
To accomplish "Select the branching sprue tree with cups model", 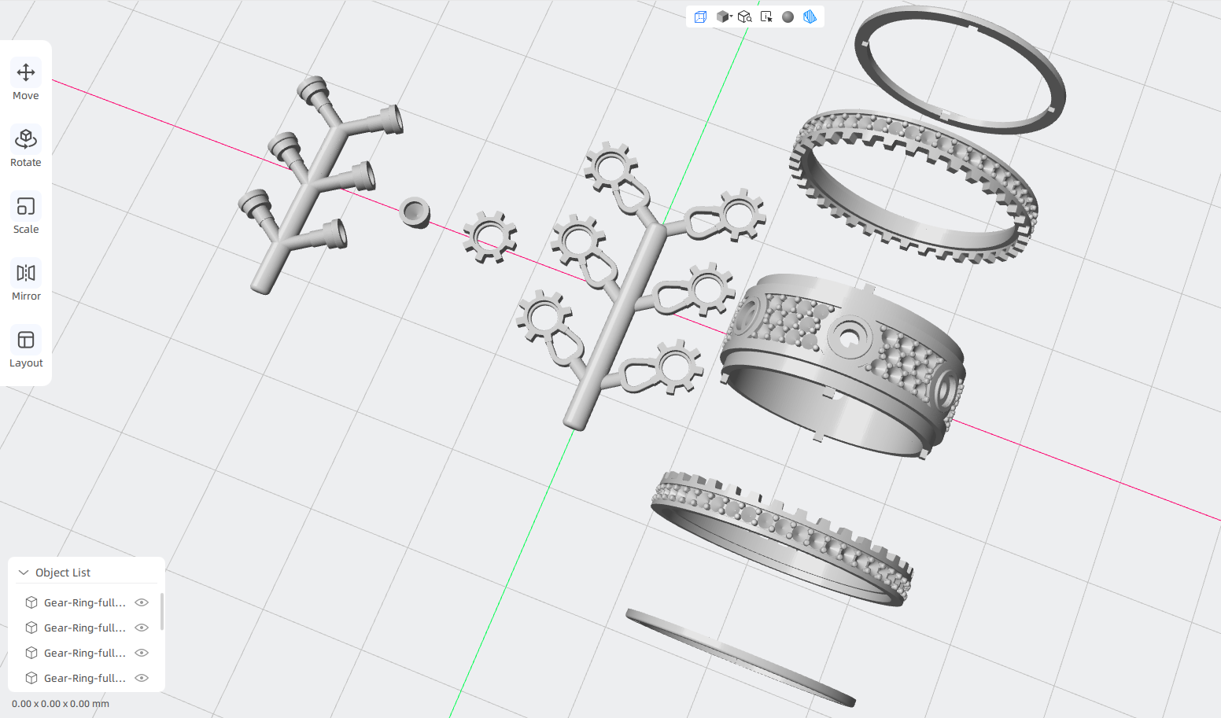I will click(308, 186).
